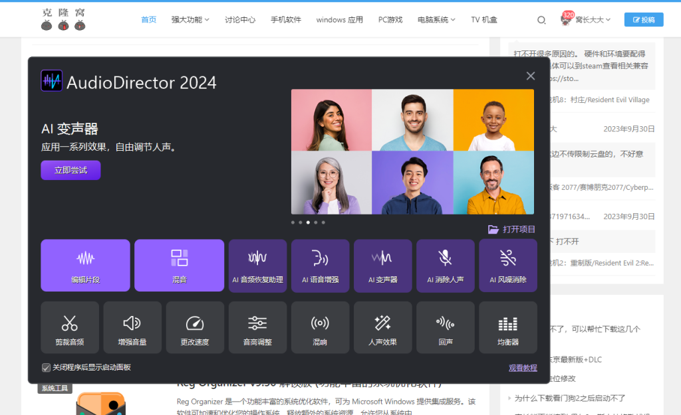
Task: Select 增强音量 speaker tool
Action: [132, 327]
